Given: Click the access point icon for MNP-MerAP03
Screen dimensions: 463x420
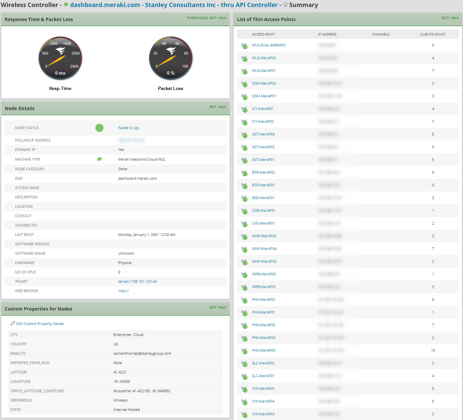Looking at the screenshot, I should [244, 262].
